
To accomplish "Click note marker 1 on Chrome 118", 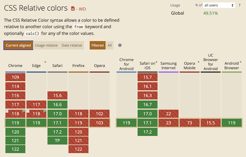I will tap(7, 111).
